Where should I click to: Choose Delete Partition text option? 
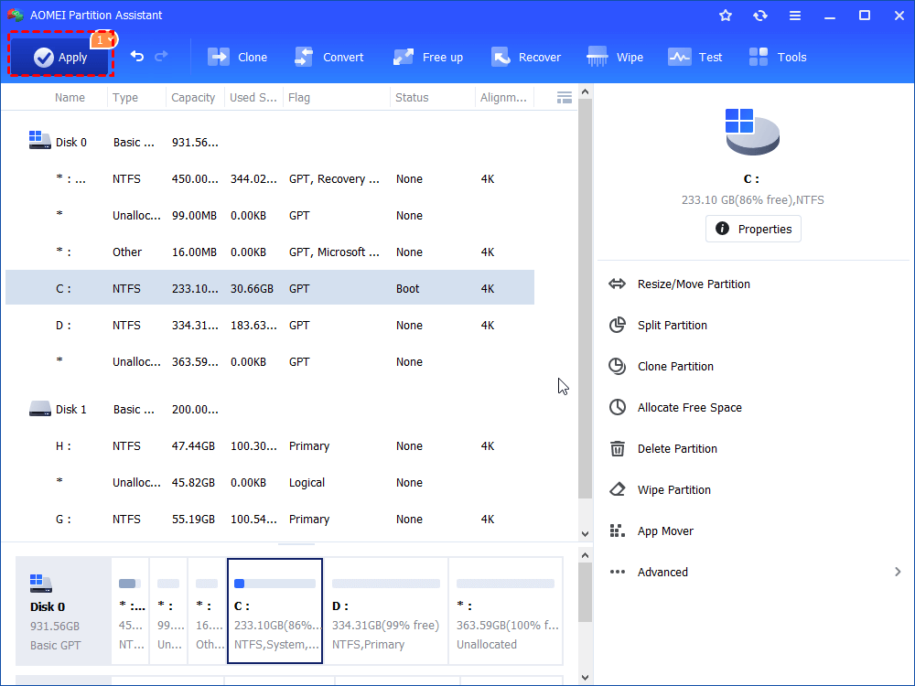677,448
